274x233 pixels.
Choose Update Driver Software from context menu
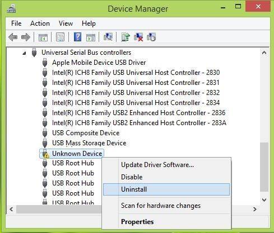tap(166, 165)
